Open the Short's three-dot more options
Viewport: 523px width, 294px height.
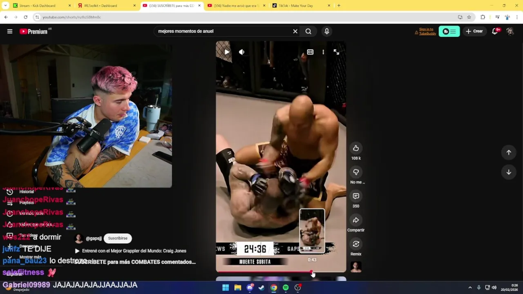point(323,52)
